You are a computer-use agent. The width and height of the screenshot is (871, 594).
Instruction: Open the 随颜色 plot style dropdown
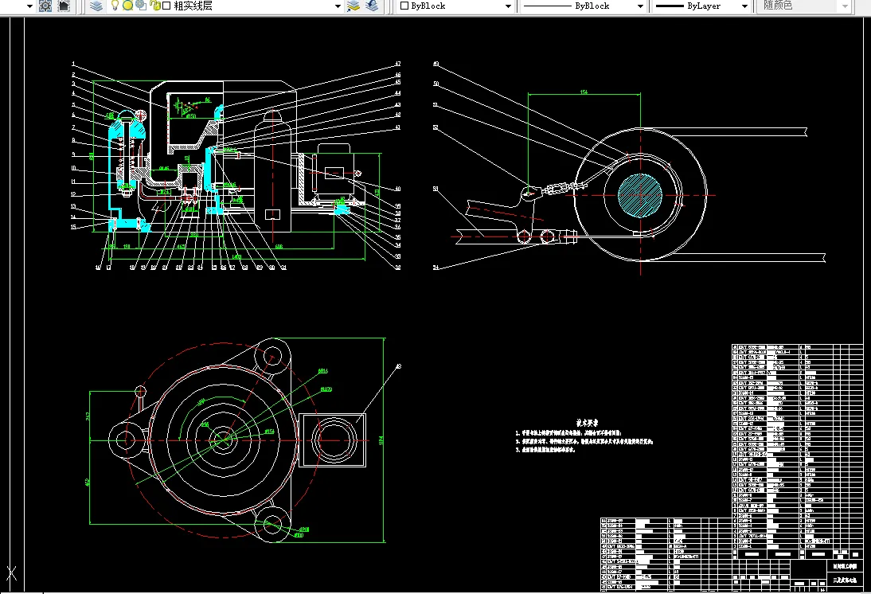(845, 6)
